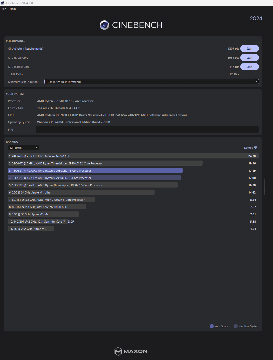
Task: Click the CPU (Single Core) label
Action: pyautogui.click(x=19, y=67)
